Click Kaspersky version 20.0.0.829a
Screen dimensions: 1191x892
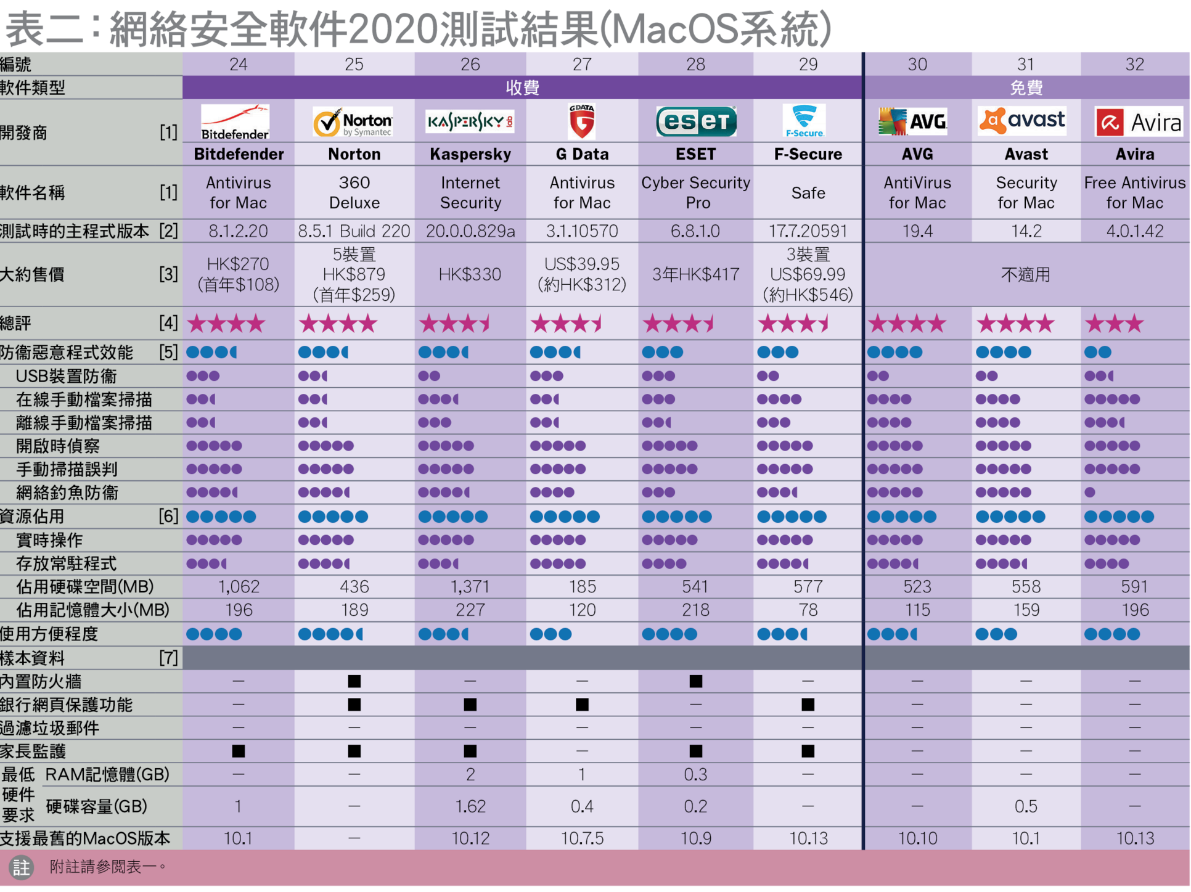pos(470,231)
